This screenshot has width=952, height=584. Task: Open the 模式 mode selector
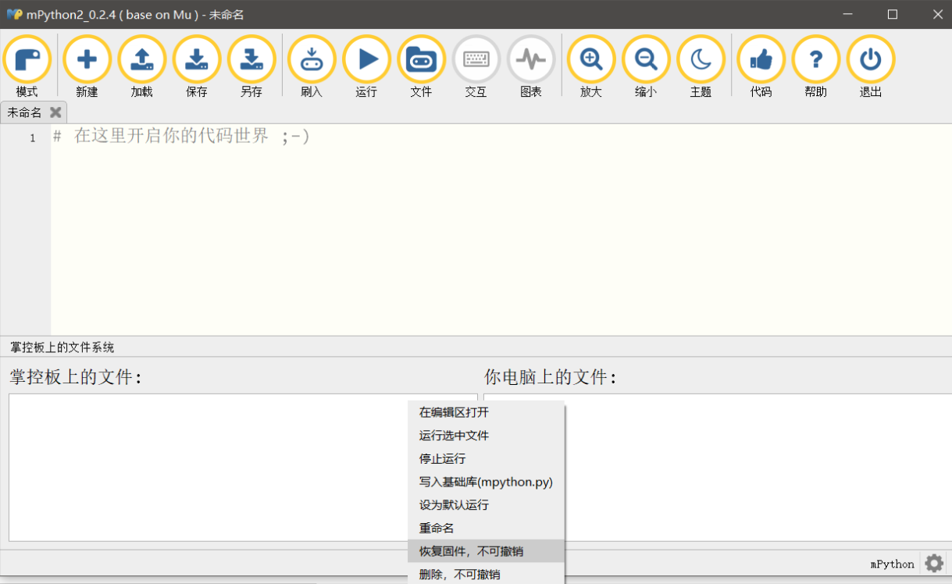(x=27, y=66)
